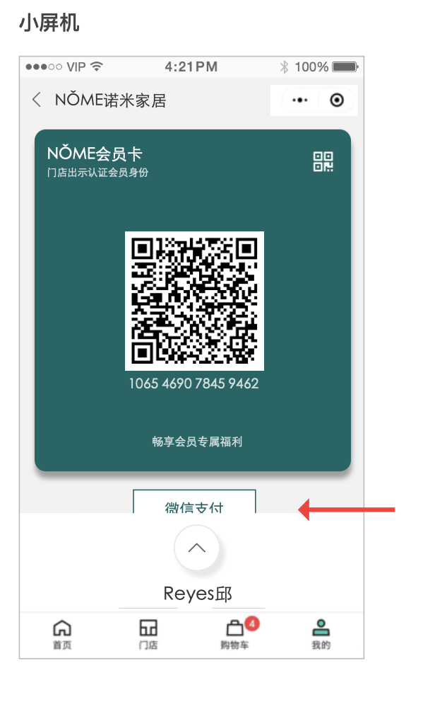The height and width of the screenshot is (709, 435).
Task: Switch to the 门店 store tab
Action: (148, 635)
